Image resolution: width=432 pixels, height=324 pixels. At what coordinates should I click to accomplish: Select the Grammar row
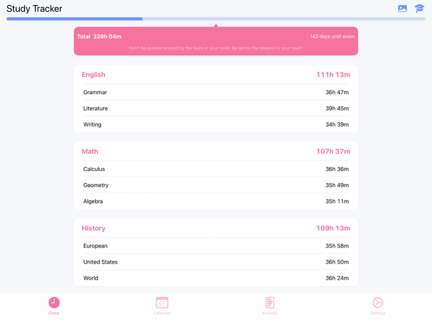pyautogui.click(x=216, y=93)
